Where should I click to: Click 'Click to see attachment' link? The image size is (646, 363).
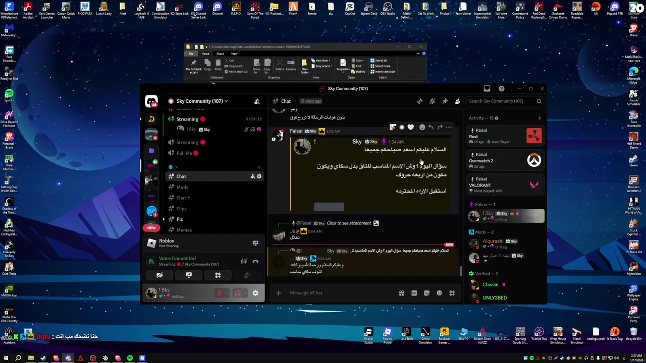[x=349, y=223]
